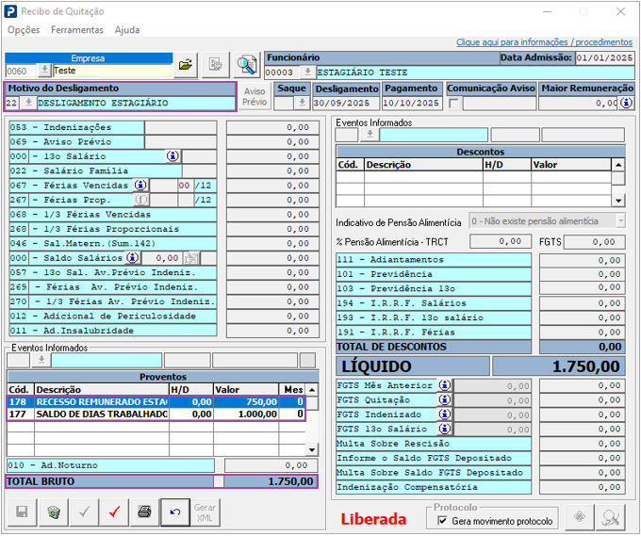Click the red checkmark icon

[114, 512]
